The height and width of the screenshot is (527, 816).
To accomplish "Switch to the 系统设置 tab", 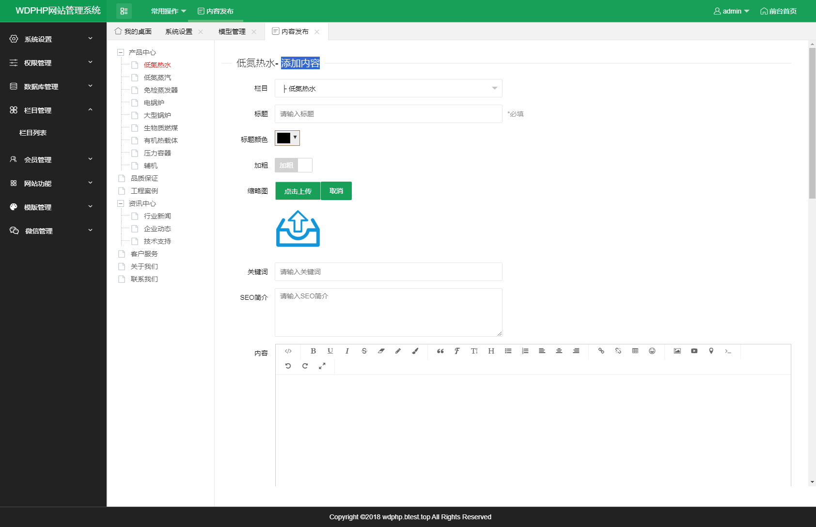I will pos(179,31).
